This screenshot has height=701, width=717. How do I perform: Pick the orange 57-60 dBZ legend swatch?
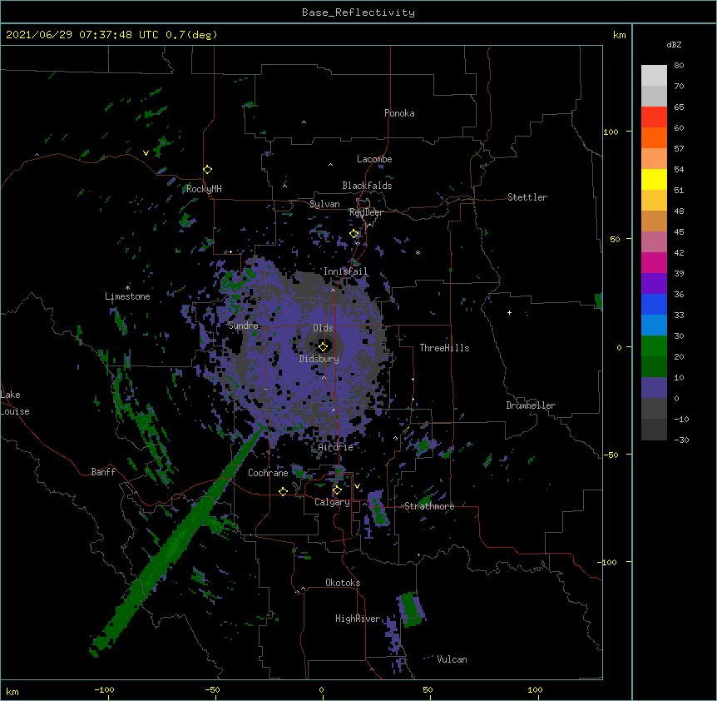point(654,137)
